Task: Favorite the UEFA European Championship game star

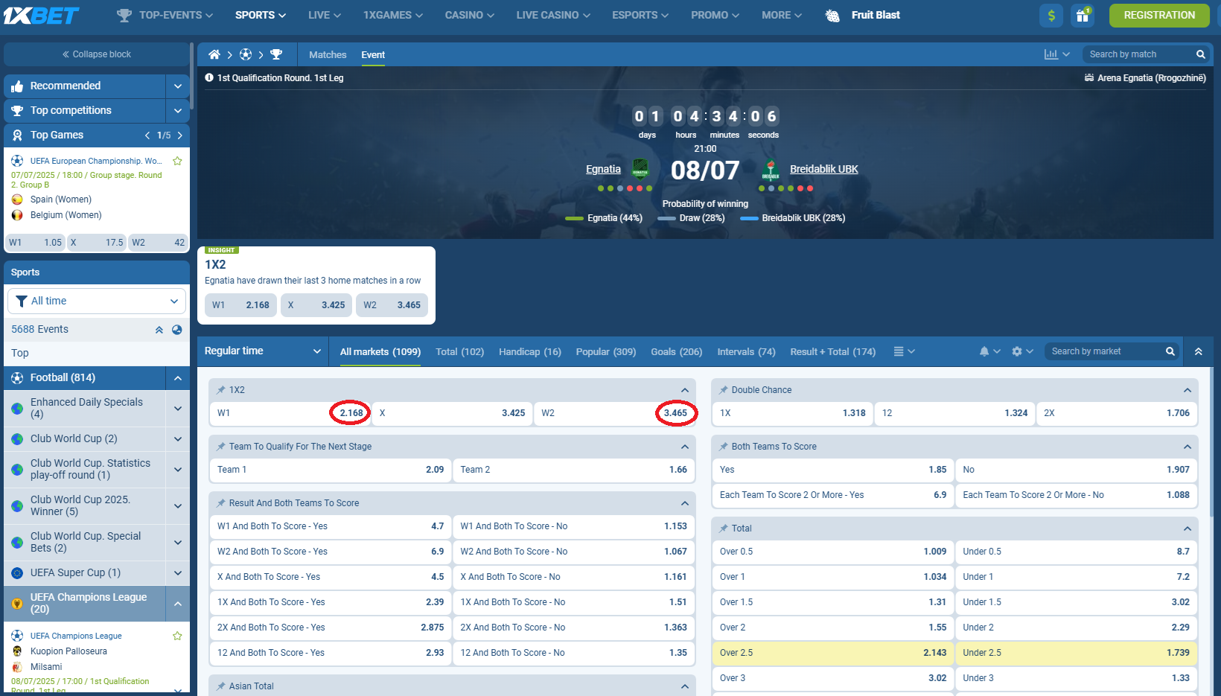Action: [x=177, y=161]
